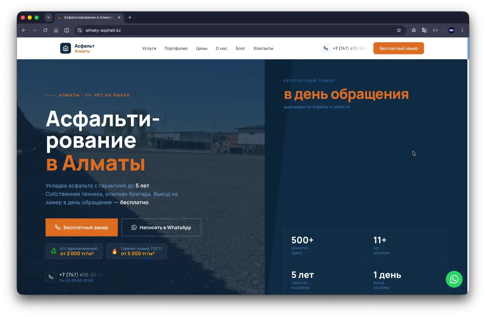Click the в день обращения heading
Screen dimensions: 486x317
coord(346,94)
